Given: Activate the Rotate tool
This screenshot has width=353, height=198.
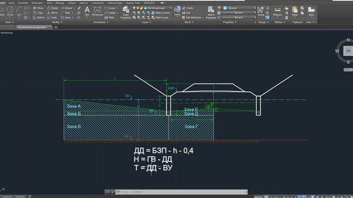Looking at the screenshot, I should click(x=52, y=8).
